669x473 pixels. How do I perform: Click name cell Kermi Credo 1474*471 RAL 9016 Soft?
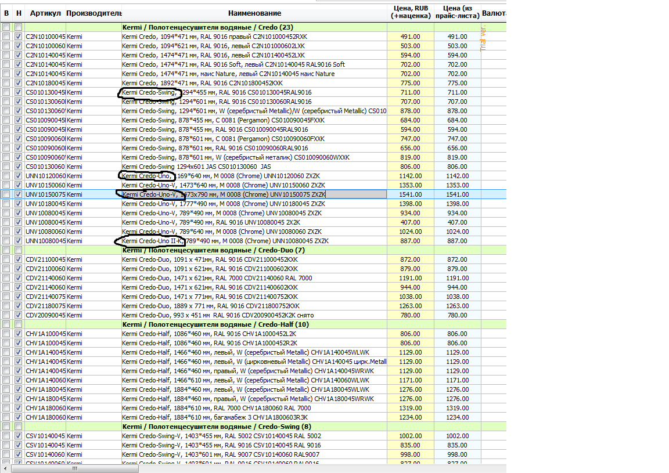tap(254, 64)
